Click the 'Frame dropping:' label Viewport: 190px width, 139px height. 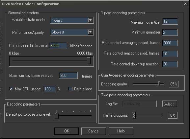click(x=115, y=115)
